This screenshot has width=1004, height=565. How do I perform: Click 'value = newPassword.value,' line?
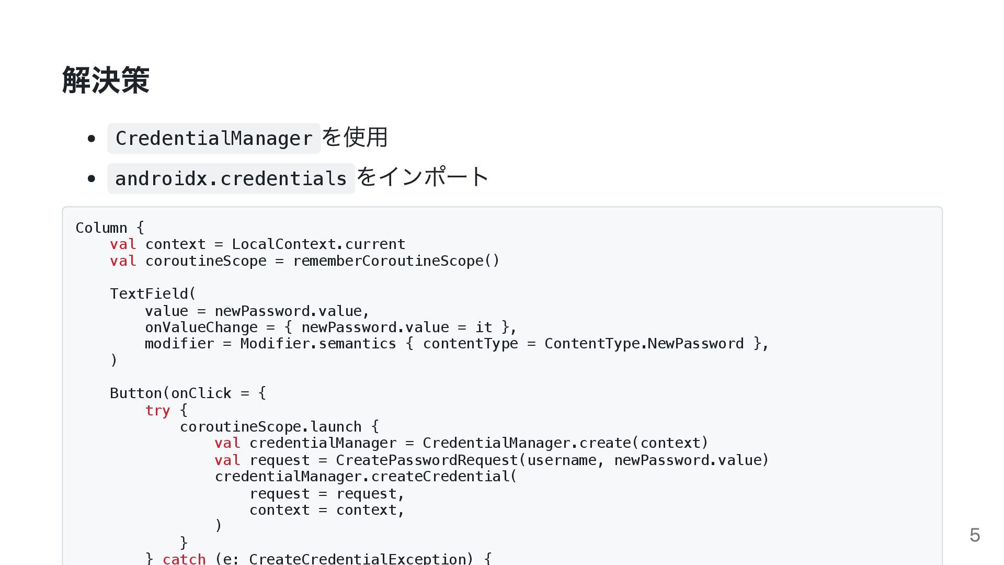(x=257, y=311)
